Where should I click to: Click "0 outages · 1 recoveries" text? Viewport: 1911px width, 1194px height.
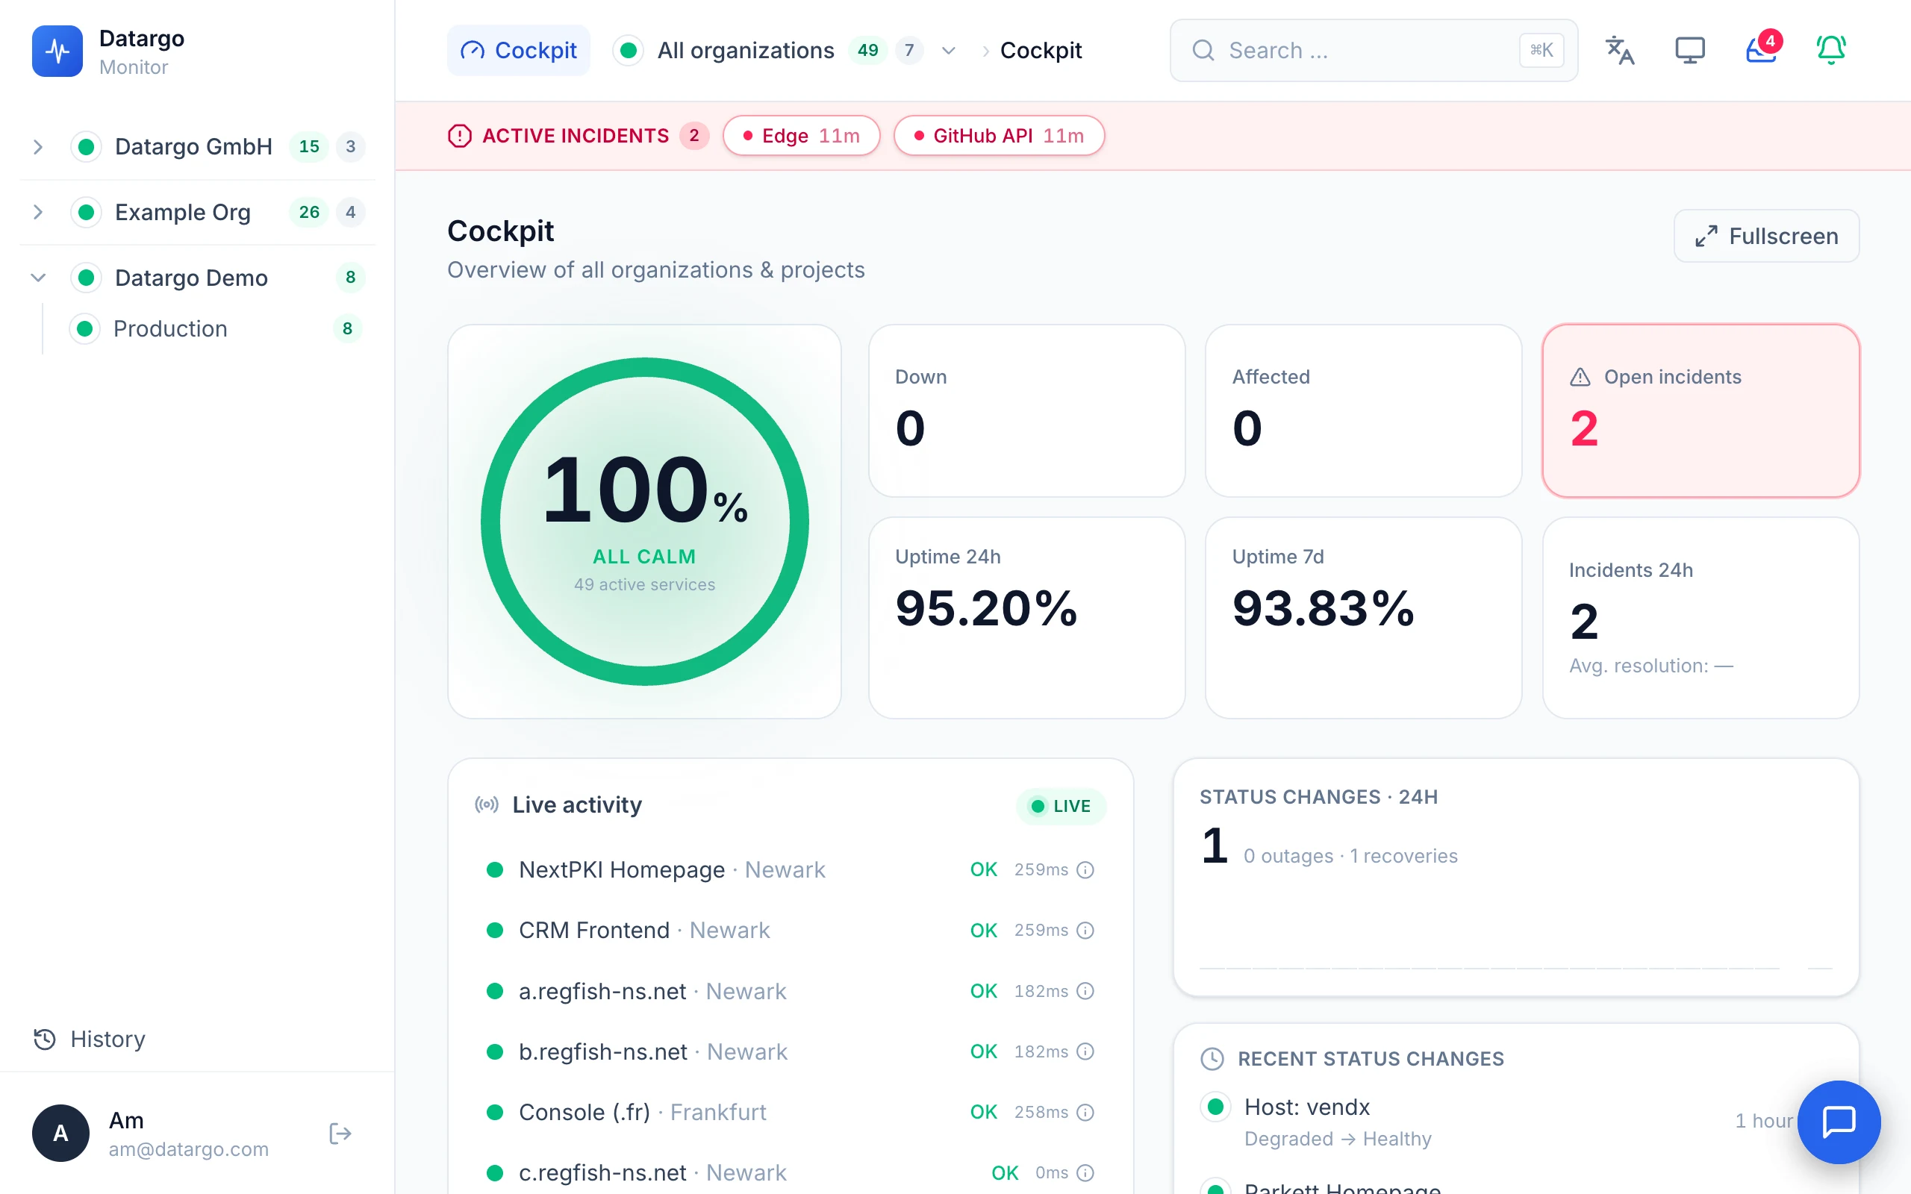[1350, 856]
